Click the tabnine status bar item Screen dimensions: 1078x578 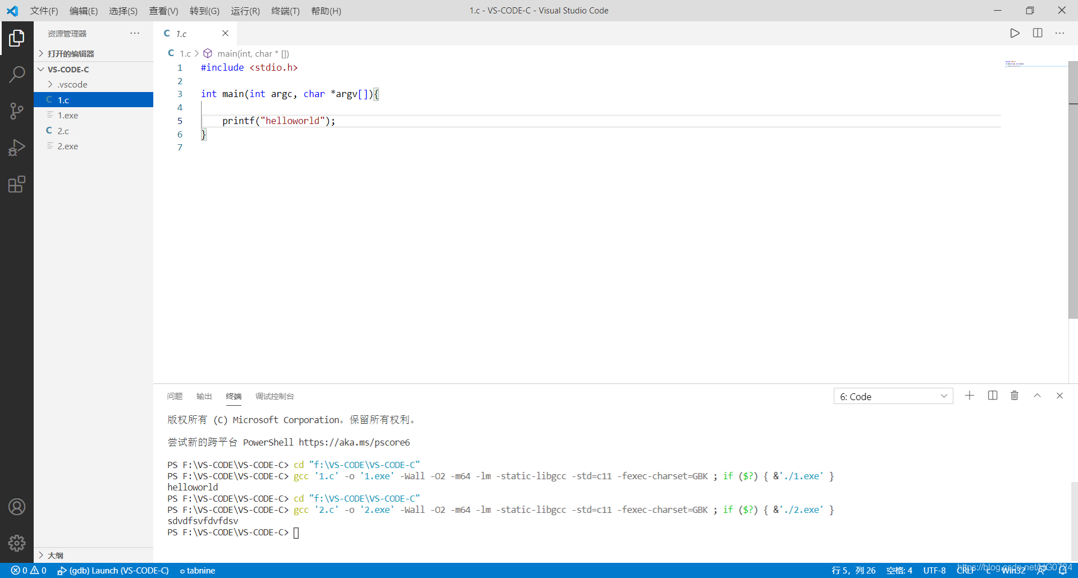pyautogui.click(x=198, y=570)
